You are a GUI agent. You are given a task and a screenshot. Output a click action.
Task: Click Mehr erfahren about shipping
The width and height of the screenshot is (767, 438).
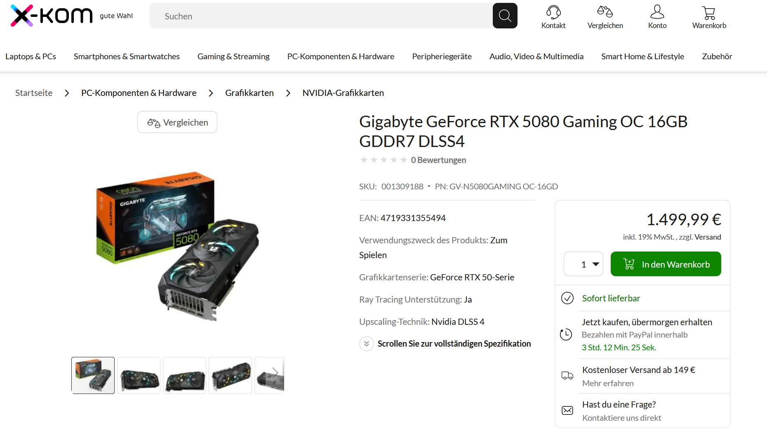point(608,383)
